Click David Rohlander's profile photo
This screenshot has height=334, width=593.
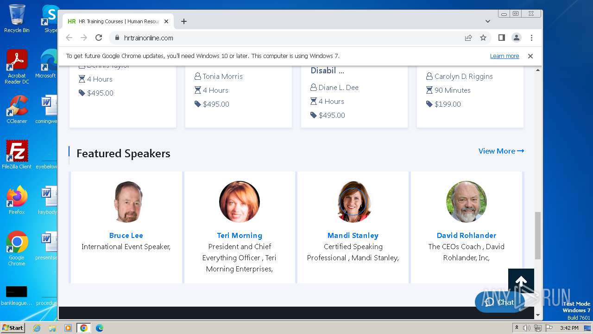pyautogui.click(x=466, y=202)
